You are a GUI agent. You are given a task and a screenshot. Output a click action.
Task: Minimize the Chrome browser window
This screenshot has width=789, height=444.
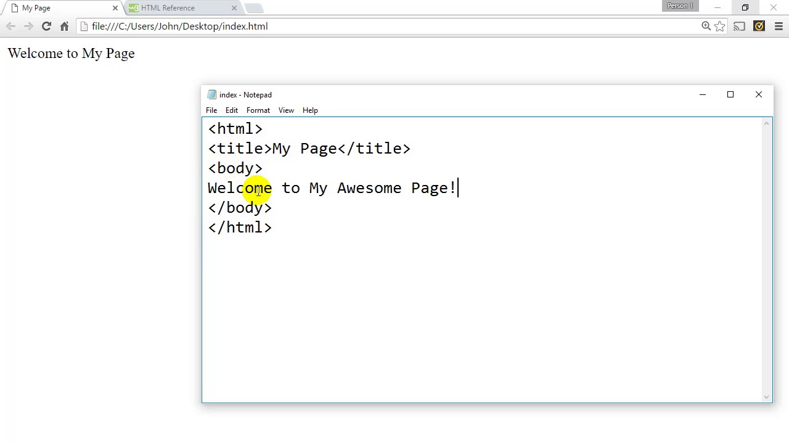pos(717,8)
